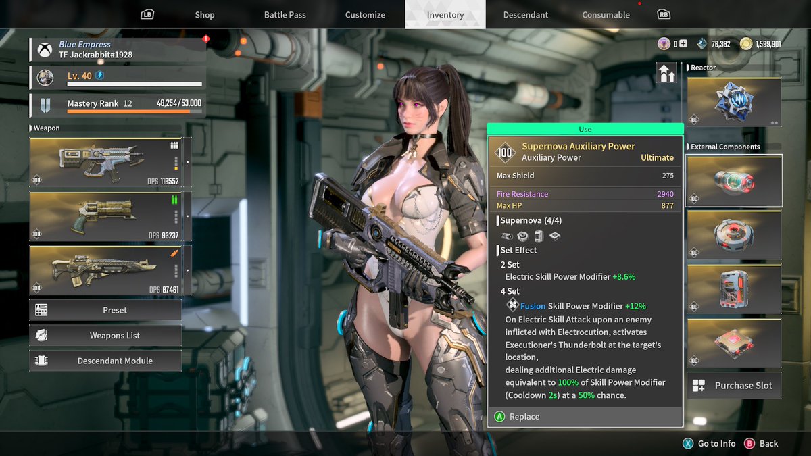
Task: Click the LB shoulder button icon
Action: click(147, 14)
